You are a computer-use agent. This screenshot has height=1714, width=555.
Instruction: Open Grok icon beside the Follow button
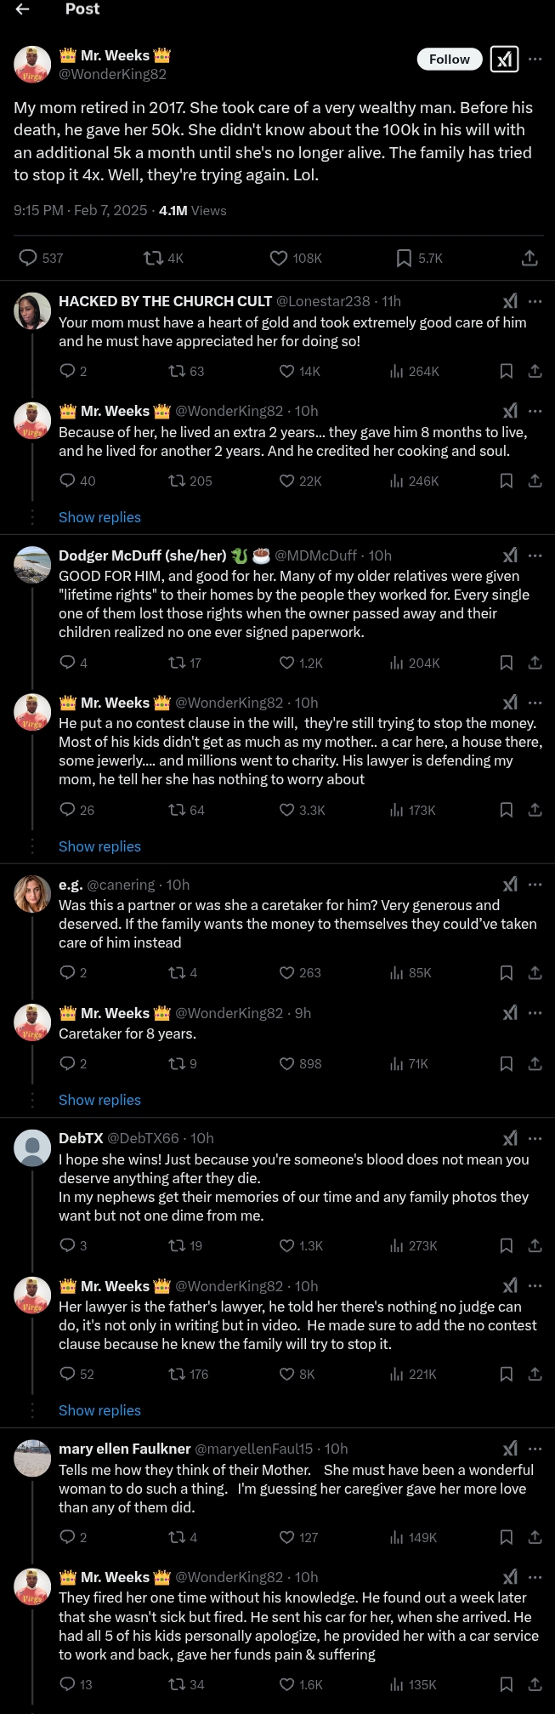505,59
